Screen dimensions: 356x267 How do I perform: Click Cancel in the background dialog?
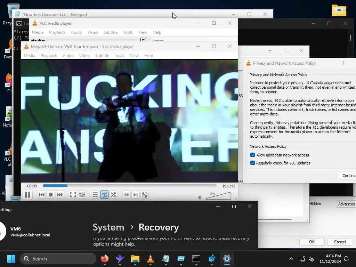tap(340, 242)
